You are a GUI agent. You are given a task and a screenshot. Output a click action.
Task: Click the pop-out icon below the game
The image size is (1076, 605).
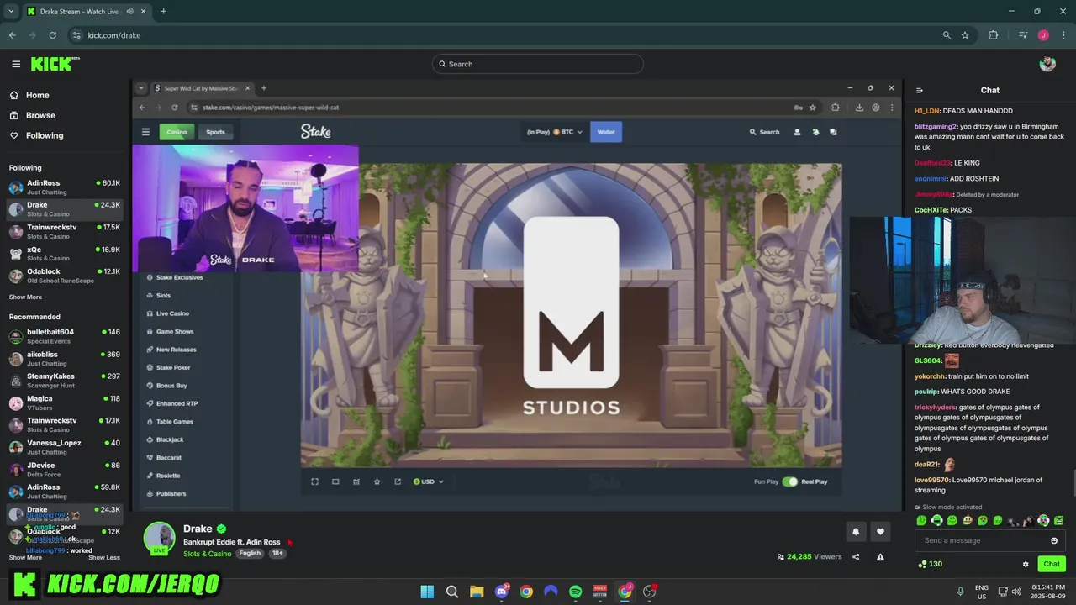398,481
